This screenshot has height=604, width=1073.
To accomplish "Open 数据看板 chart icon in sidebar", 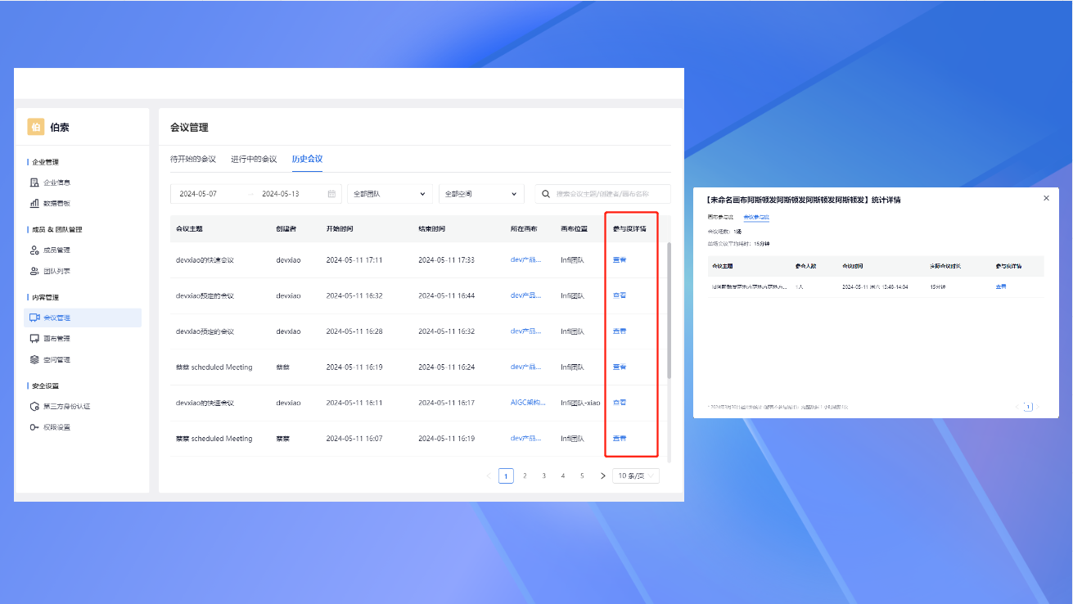I will coord(34,203).
